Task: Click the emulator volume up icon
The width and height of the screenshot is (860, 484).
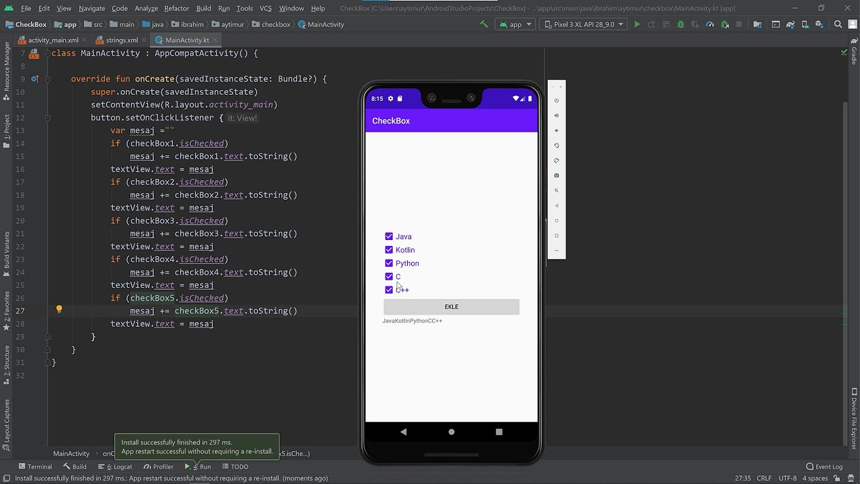Action: (x=556, y=116)
